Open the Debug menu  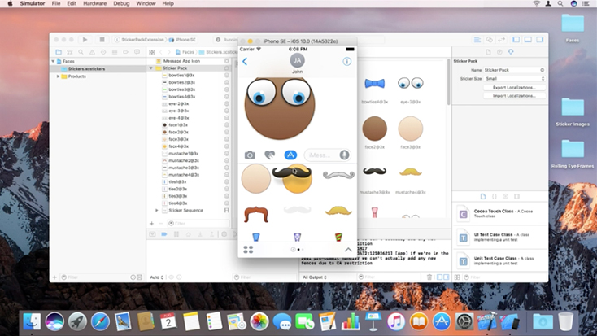pos(121,4)
